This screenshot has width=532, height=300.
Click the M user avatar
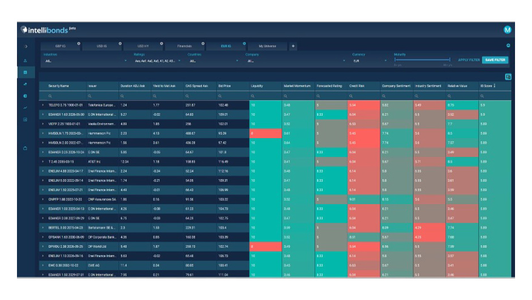[507, 30]
